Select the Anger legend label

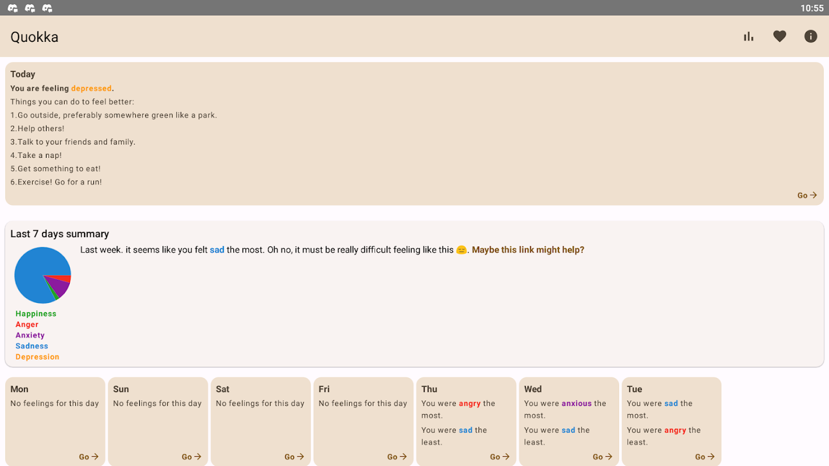coord(27,324)
